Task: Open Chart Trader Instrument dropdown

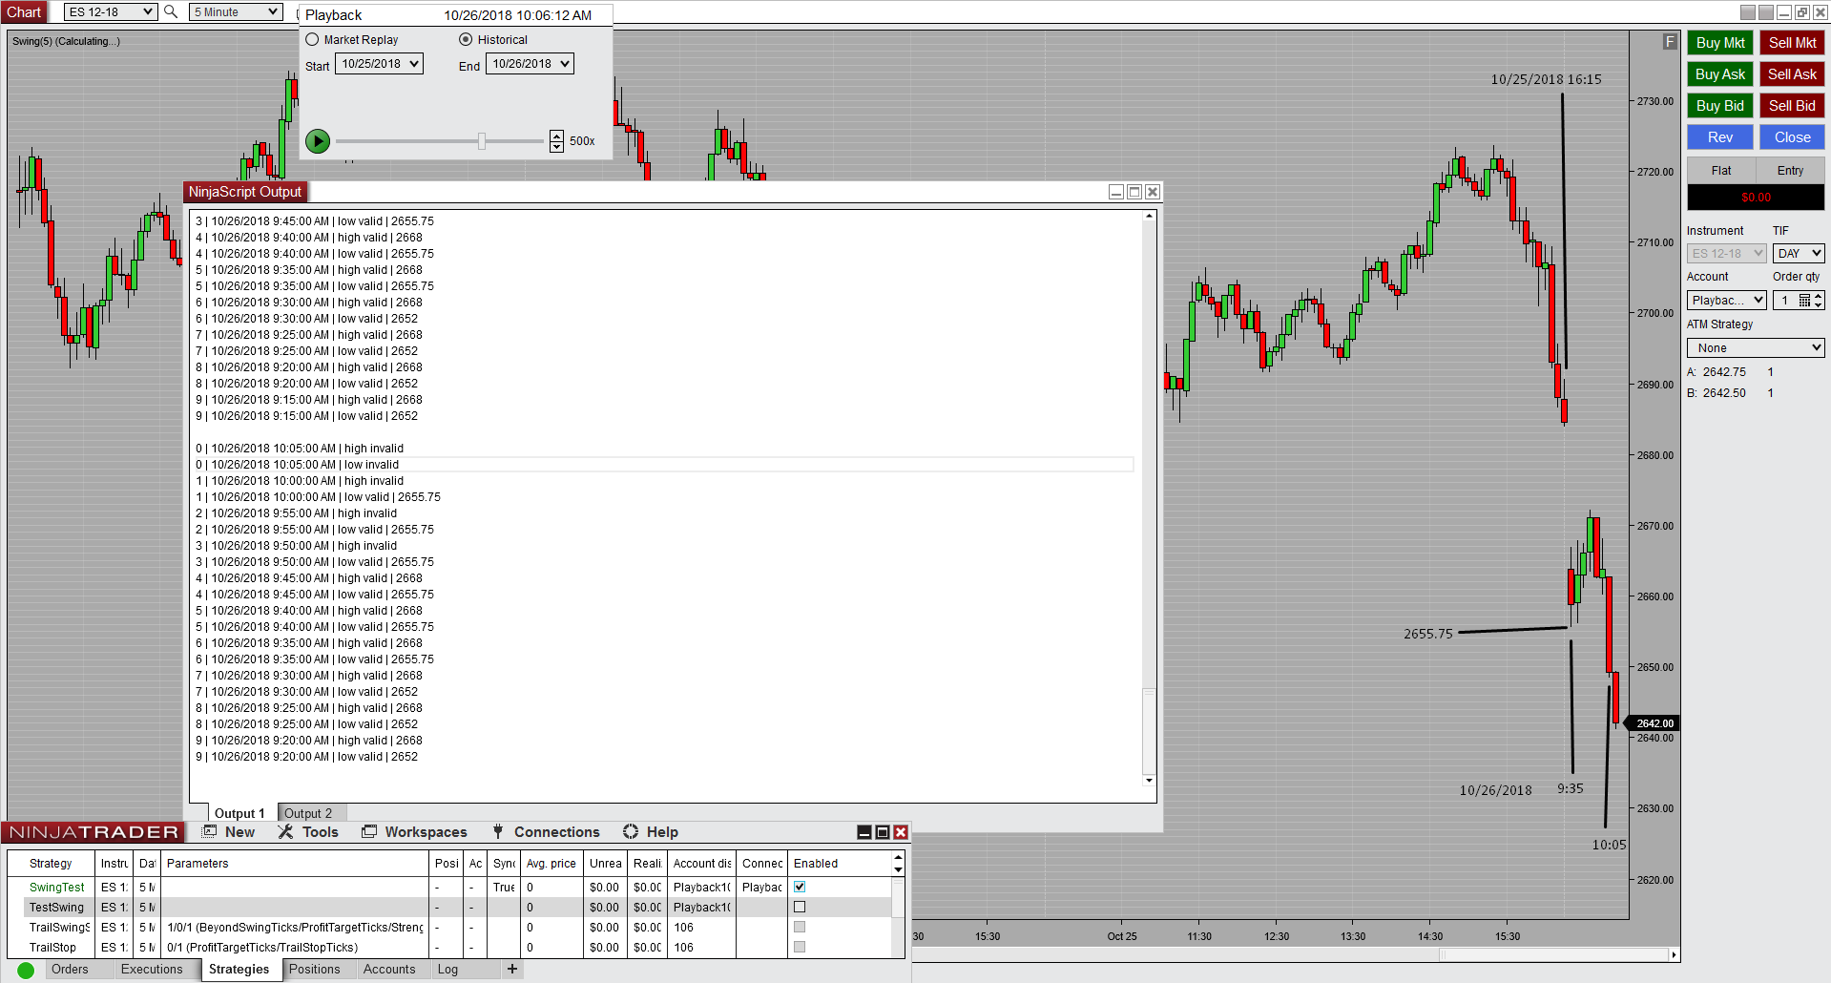Action: [1727, 254]
